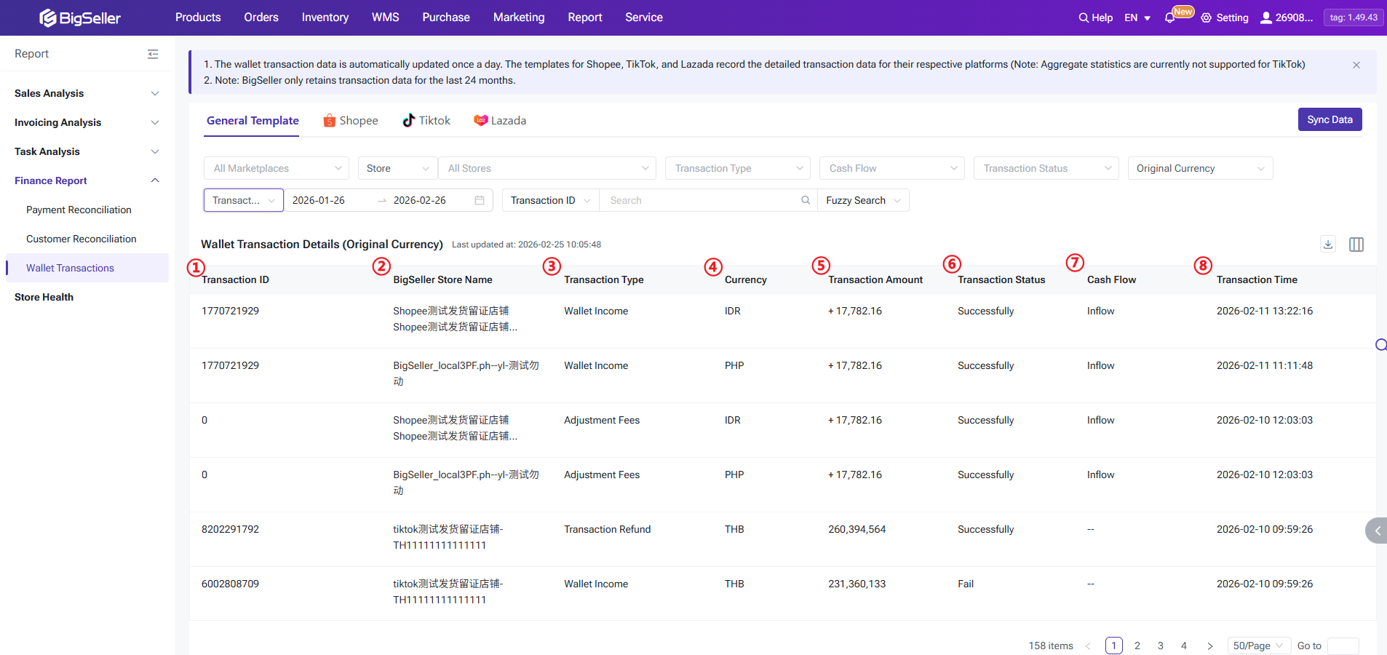Open the notifications bell with New badge
Viewport: 1387px width, 655px height.
point(1171,17)
